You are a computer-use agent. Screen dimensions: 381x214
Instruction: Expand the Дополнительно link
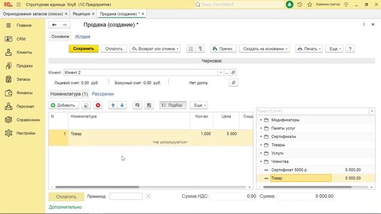65,207
